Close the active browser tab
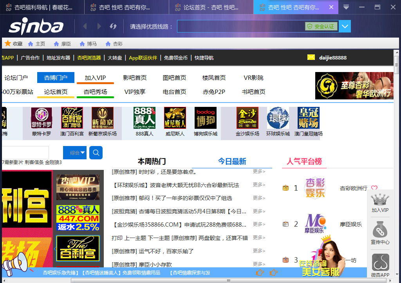401x283 pixels. [331, 7]
